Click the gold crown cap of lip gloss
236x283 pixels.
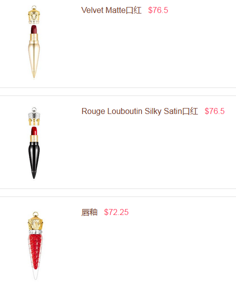tap(35, 221)
